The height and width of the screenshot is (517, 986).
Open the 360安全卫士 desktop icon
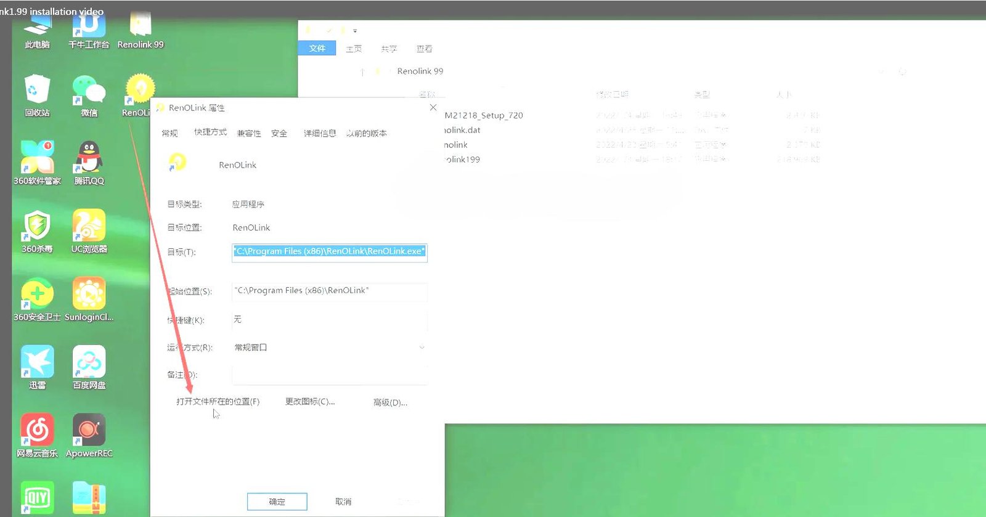37,300
